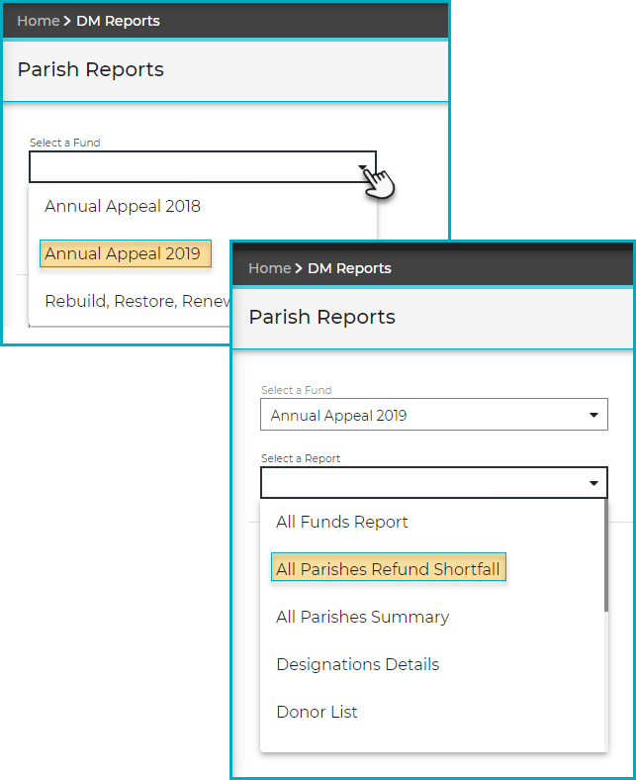Click DM Reports breadcrumb in back window

(118, 21)
